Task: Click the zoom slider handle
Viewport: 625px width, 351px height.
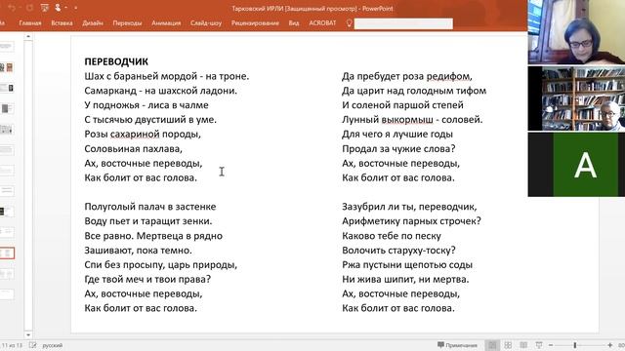Action: click(575, 345)
